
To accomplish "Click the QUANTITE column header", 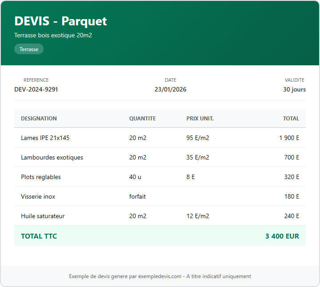I will pyautogui.click(x=142, y=119).
